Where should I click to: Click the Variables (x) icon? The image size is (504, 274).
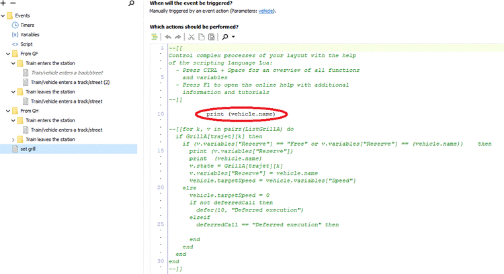[15, 35]
